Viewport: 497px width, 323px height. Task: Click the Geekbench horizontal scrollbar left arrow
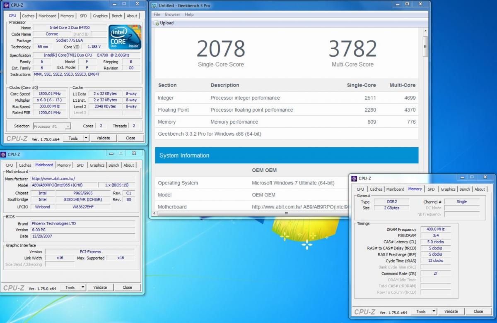[x=154, y=213]
